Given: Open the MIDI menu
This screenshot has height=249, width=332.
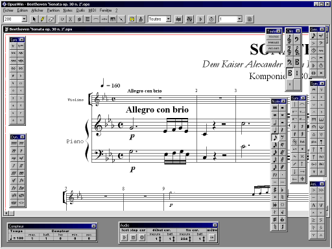Looking at the screenshot, I should [x=92, y=10].
